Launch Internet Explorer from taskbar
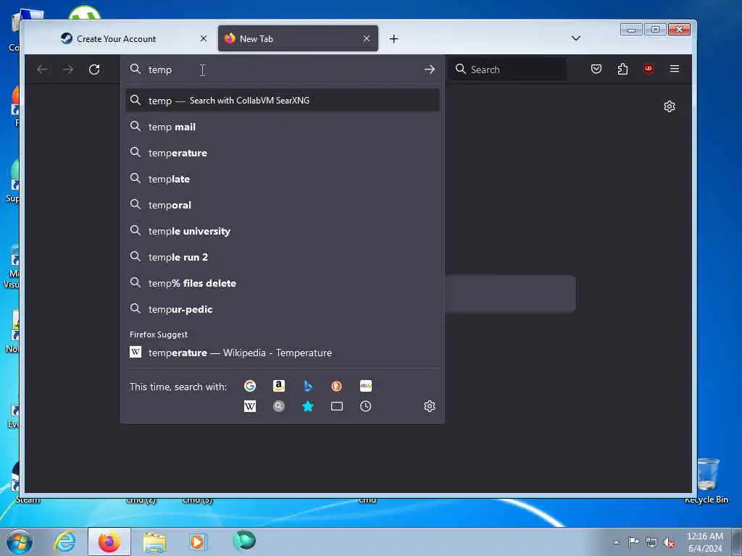This screenshot has height=556, width=742. [x=64, y=542]
